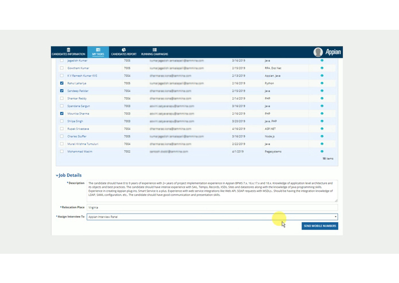The image size is (399, 283).
Task: Click the 'Python' skill cell
Action: [x=269, y=83]
